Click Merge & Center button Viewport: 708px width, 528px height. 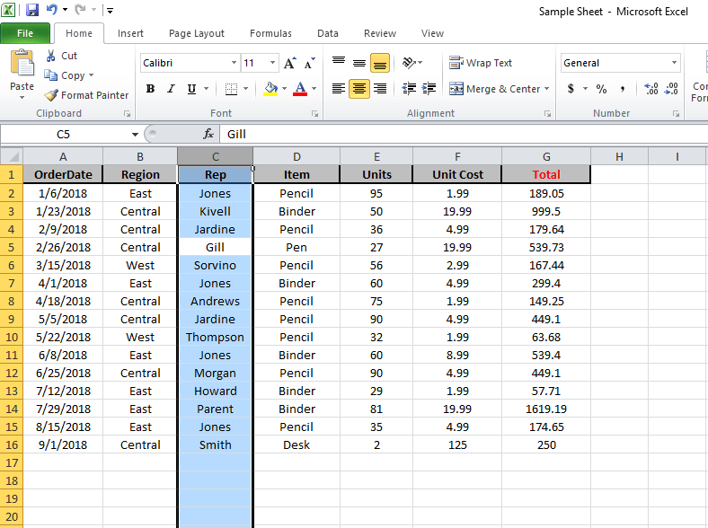point(494,89)
